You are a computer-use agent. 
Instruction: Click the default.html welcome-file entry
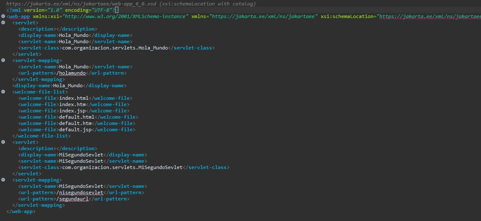point(77,117)
